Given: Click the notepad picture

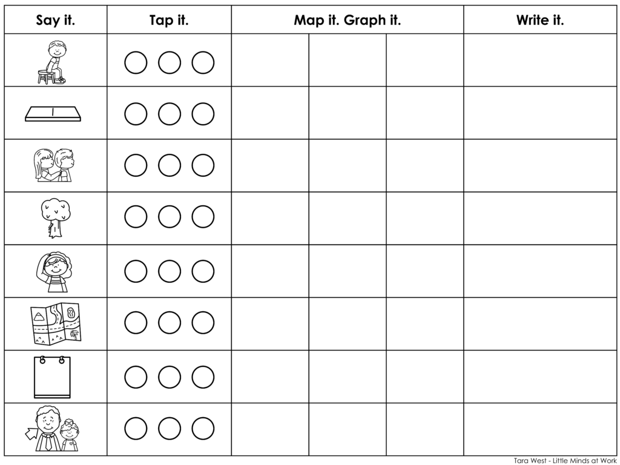Looking at the screenshot, I should click(53, 377).
